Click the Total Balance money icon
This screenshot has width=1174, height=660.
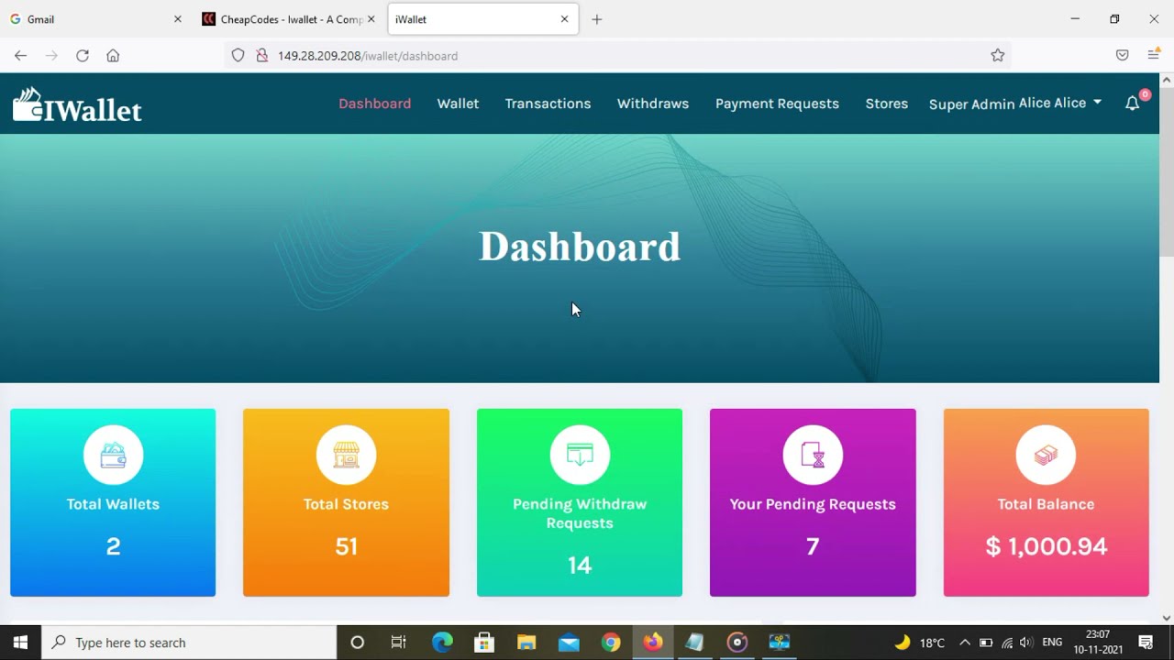(1046, 456)
